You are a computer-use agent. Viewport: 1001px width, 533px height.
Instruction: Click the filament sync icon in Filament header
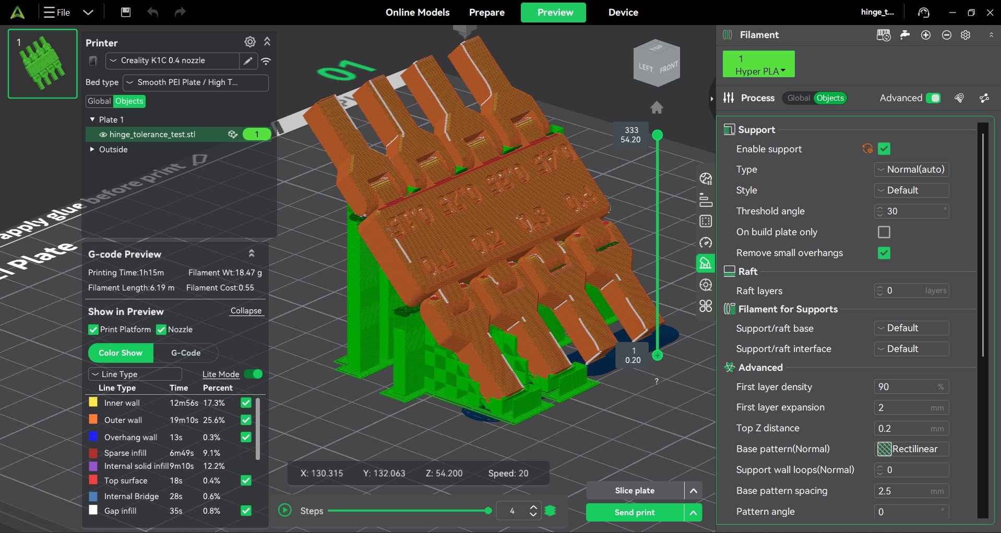click(x=884, y=35)
